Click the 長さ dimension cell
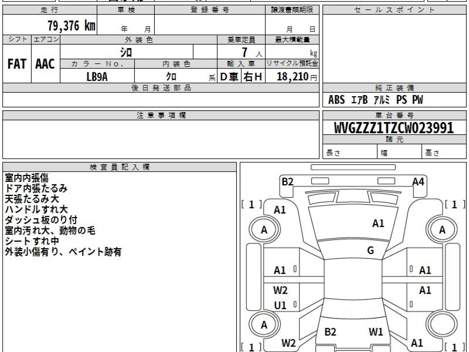The image size is (469, 352). point(350,152)
